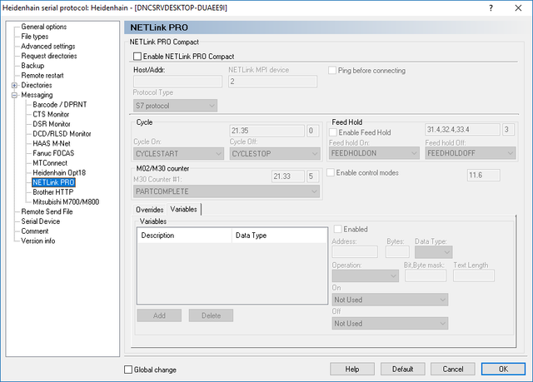Select Remote Send File tree item

coord(47,211)
